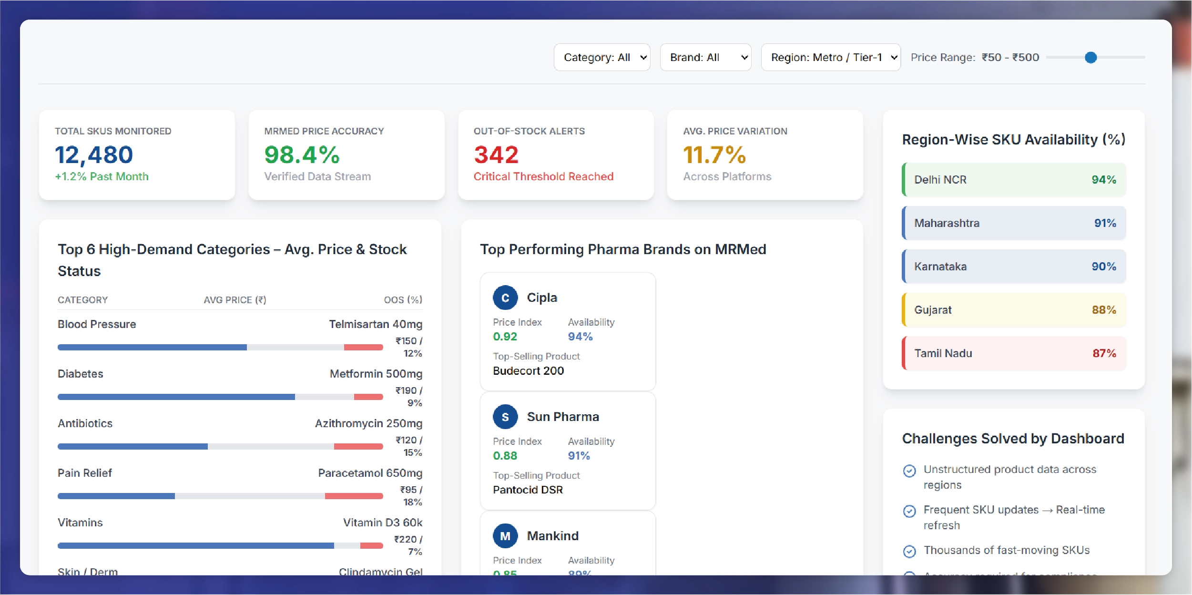Click checkmark icon beside Thousands of fast-moving SKUs
The image size is (1192, 595).
[x=909, y=551]
